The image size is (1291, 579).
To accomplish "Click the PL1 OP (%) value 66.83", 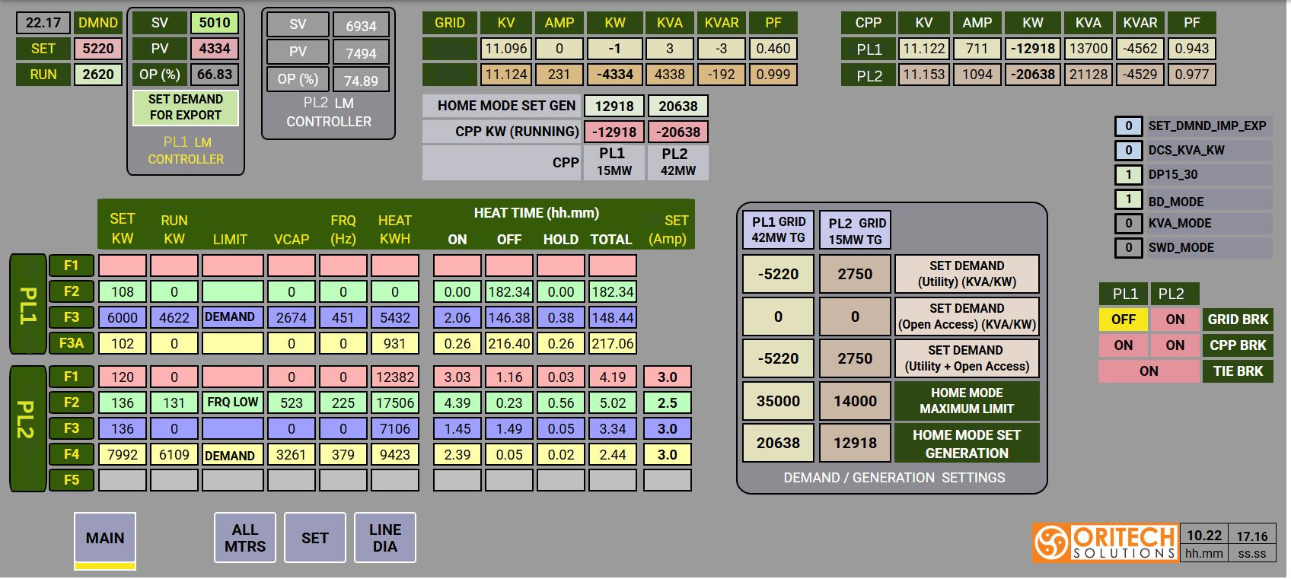I will [x=215, y=75].
